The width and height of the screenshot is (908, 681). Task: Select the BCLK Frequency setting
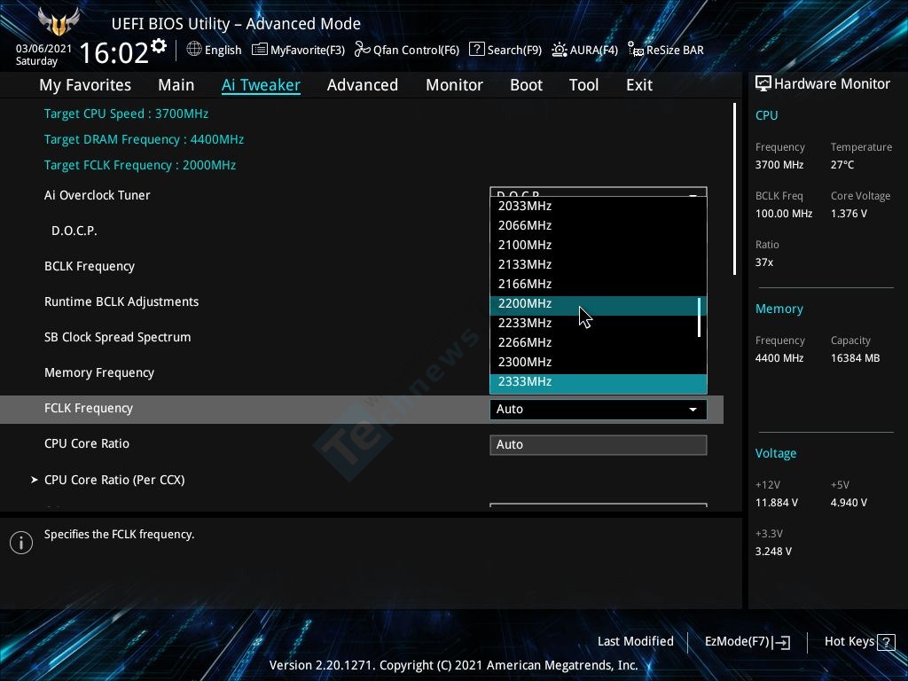click(x=90, y=266)
